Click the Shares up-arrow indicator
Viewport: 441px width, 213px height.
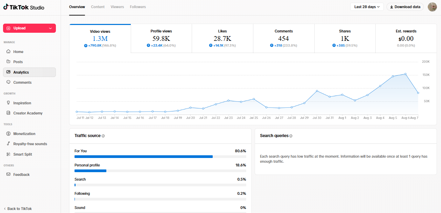pos(334,46)
